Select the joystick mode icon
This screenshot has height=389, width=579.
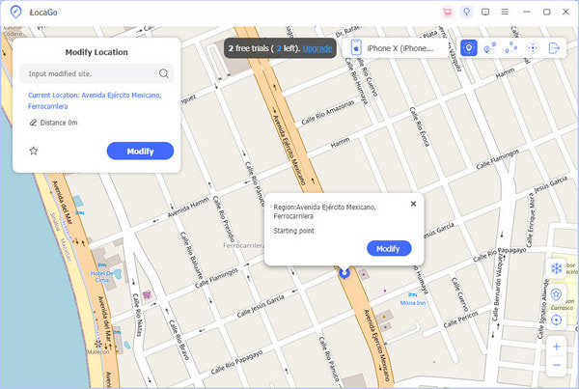coord(533,47)
